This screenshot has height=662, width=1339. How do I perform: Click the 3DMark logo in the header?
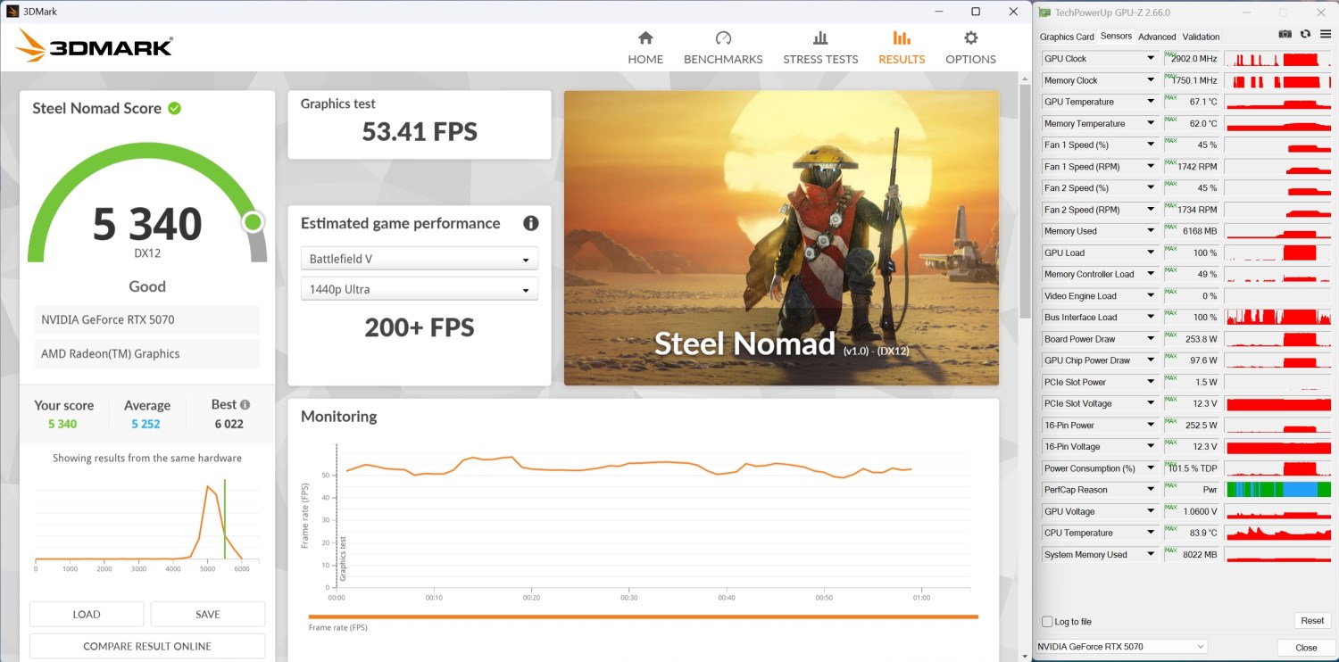(x=95, y=46)
